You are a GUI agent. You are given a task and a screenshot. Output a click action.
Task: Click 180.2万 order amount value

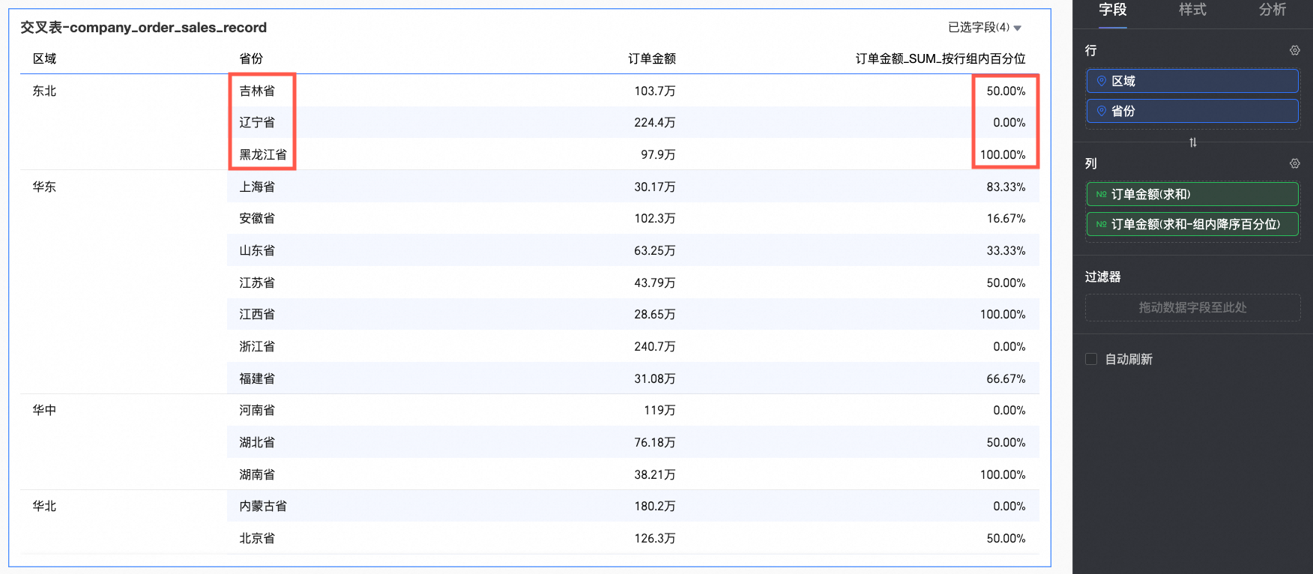point(655,506)
